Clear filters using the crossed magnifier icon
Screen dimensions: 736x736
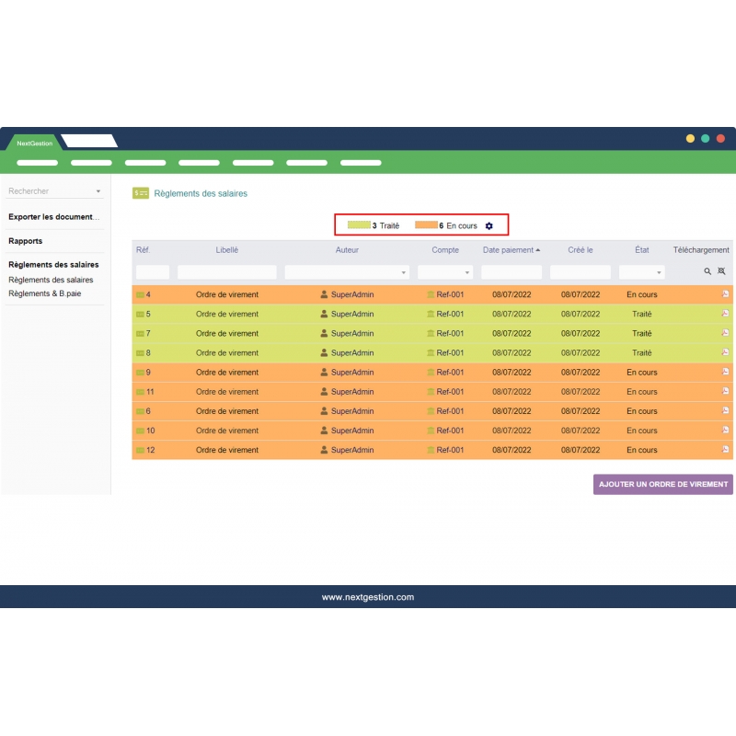click(x=721, y=271)
